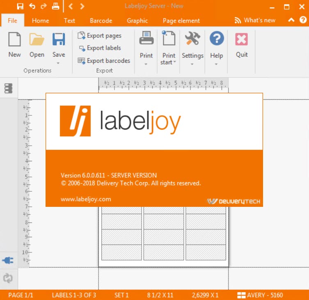
Task: Open an existing label file
Action: [37, 45]
